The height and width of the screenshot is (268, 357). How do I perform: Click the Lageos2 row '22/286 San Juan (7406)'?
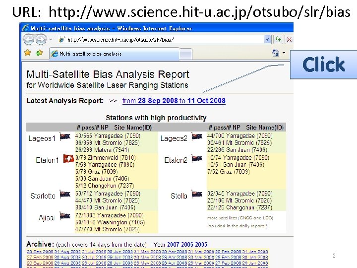[237, 150]
